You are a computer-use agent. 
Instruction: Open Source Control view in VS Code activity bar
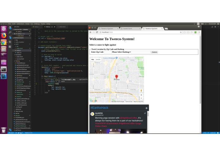tap(10, 37)
